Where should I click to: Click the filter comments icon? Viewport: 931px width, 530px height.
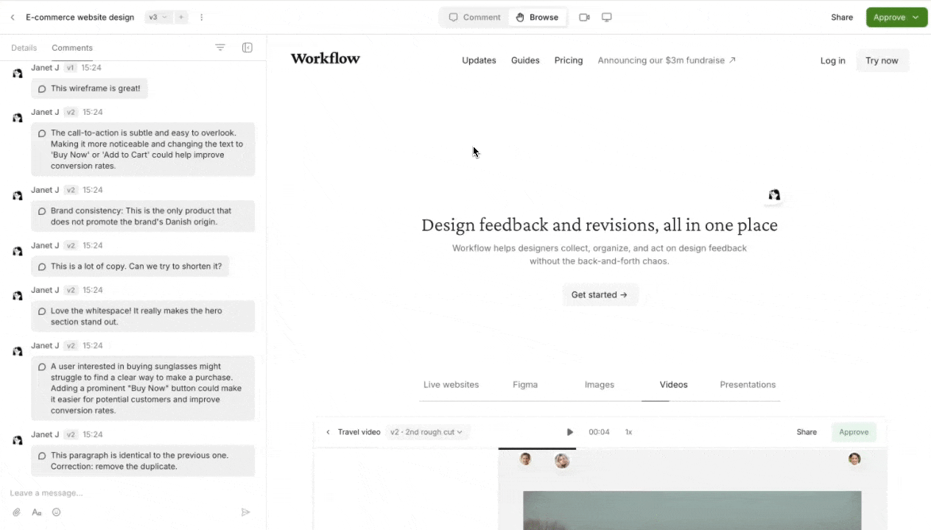click(220, 47)
